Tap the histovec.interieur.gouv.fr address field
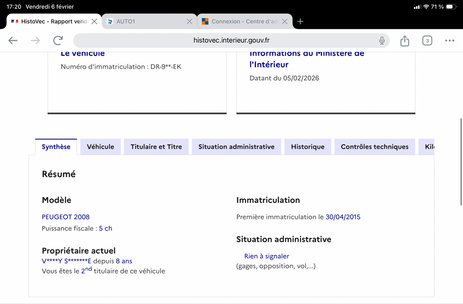The width and height of the screenshot is (463, 304). tap(231, 41)
